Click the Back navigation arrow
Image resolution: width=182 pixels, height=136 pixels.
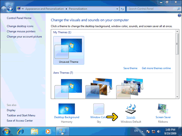[x=4, y=9]
